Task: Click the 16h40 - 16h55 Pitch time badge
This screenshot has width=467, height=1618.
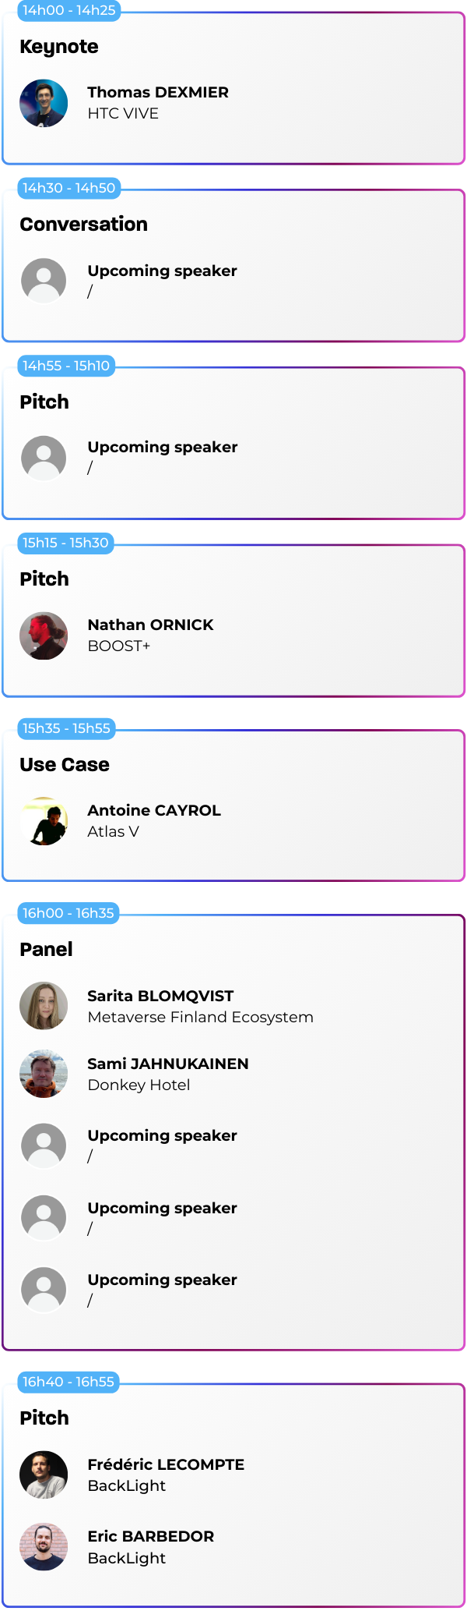Action: [x=68, y=1382]
